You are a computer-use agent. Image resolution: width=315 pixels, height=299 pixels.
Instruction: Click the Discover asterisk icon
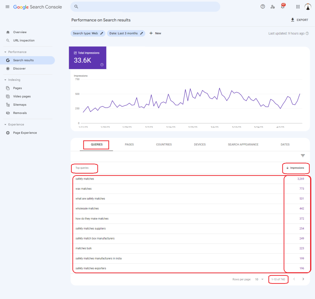point(8,68)
